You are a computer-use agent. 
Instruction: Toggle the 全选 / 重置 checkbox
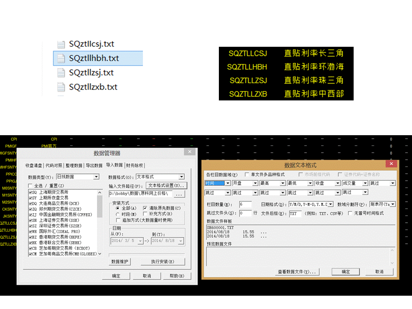(x=30, y=185)
